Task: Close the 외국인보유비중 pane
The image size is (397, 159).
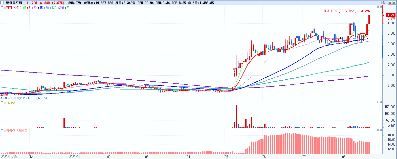Action: tap(381, 130)
